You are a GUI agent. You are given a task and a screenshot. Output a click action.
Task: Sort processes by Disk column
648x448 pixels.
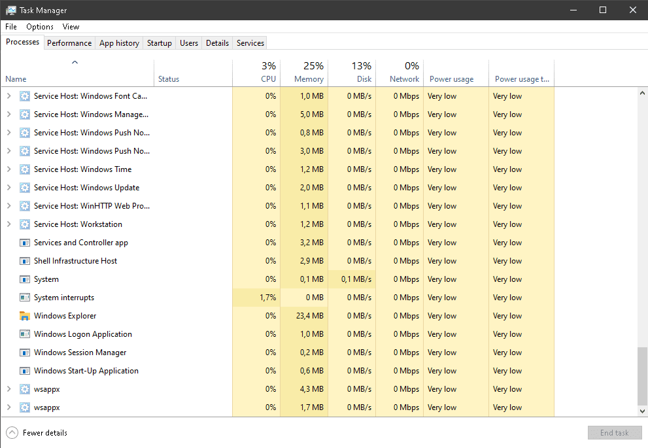click(x=352, y=73)
